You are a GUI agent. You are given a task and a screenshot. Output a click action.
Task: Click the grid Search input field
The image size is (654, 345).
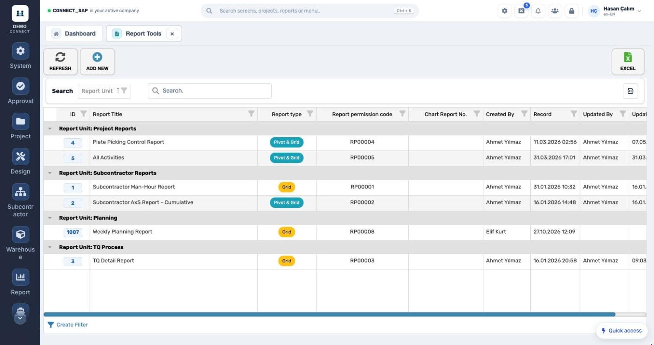(210, 91)
